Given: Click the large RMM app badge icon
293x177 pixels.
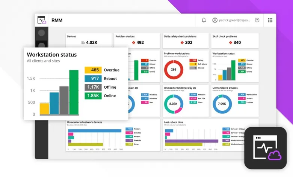Looking at the screenshot, I should tap(265, 148).
